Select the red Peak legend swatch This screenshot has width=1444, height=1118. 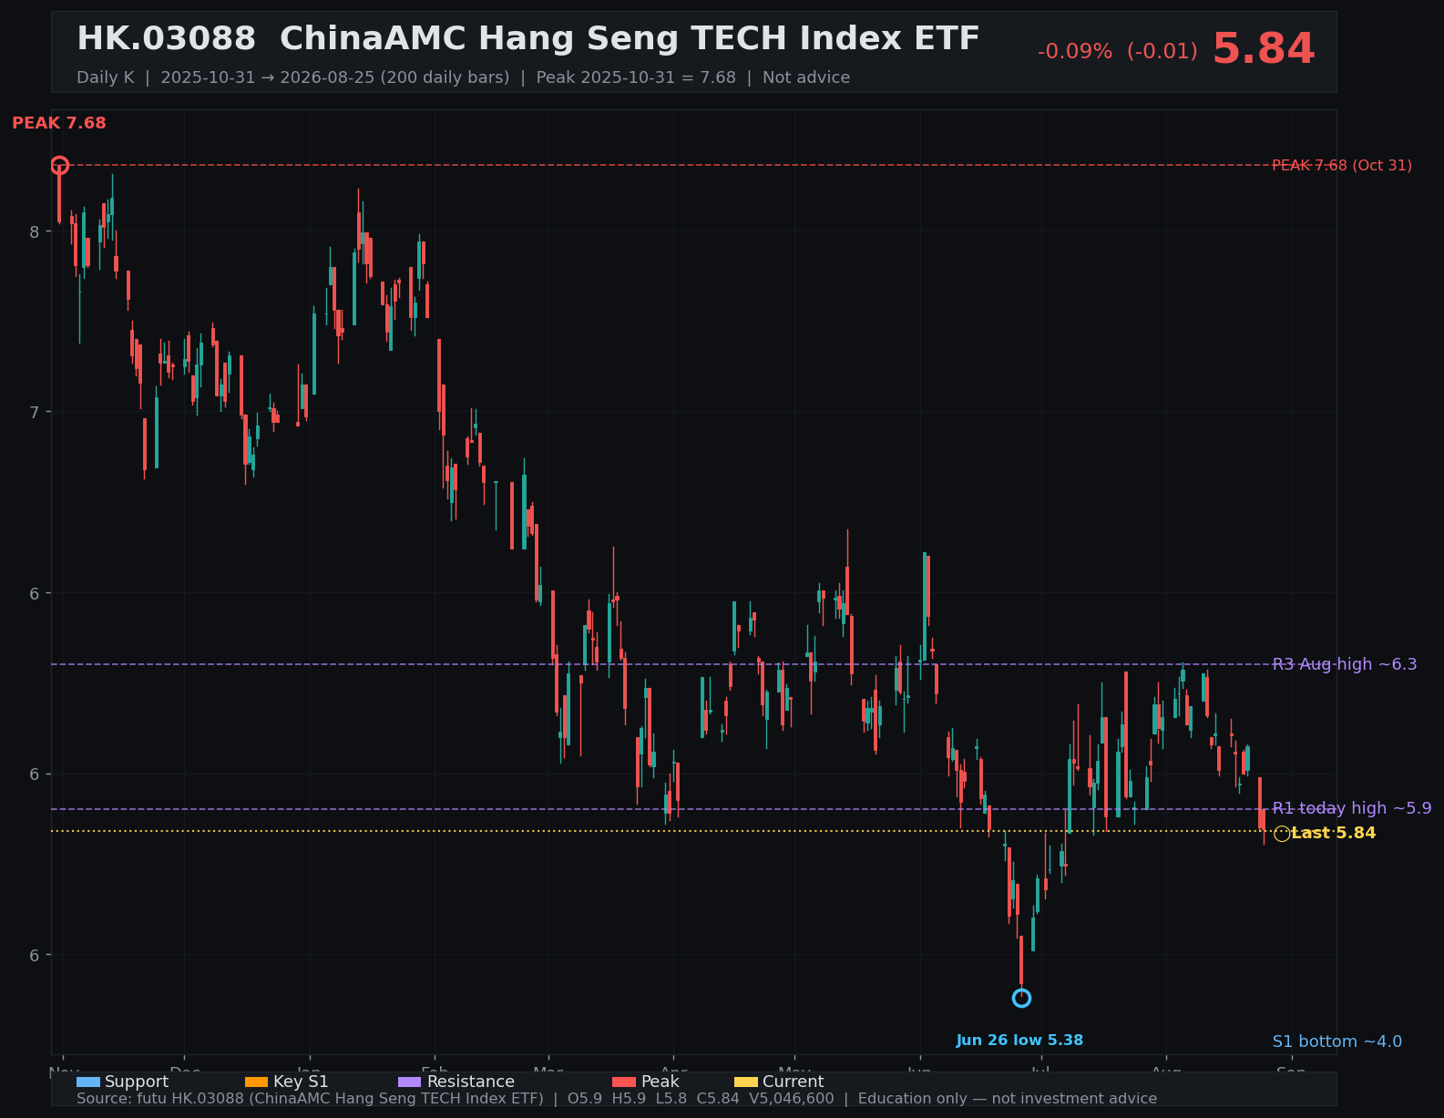624,1082
